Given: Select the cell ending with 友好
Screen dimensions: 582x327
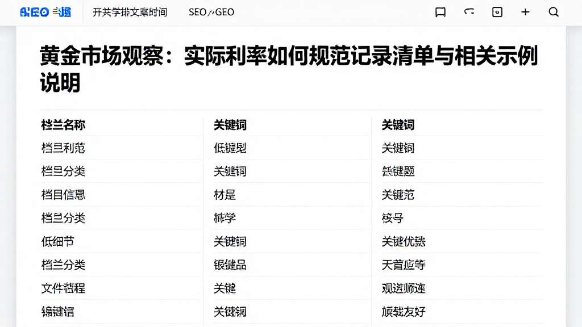Looking at the screenshot, I should pos(404,312).
